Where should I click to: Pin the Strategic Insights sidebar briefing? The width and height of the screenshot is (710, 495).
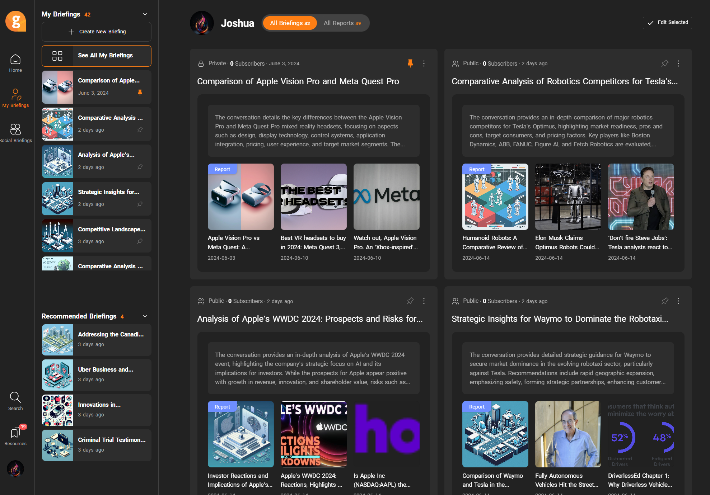(140, 204)
